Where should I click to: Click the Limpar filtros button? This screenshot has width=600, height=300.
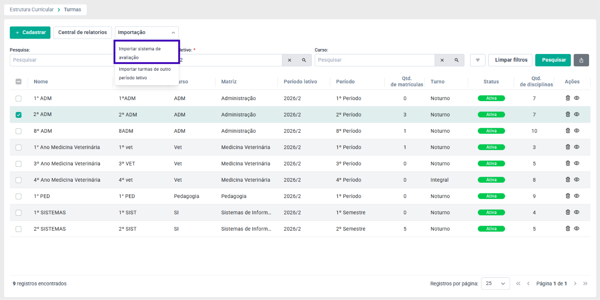coord(511,60)
